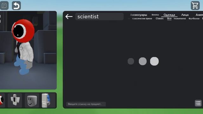Select the white shirt outfit thumbnail
Viewport: 203px width, 114px height.
pos(15,100)
